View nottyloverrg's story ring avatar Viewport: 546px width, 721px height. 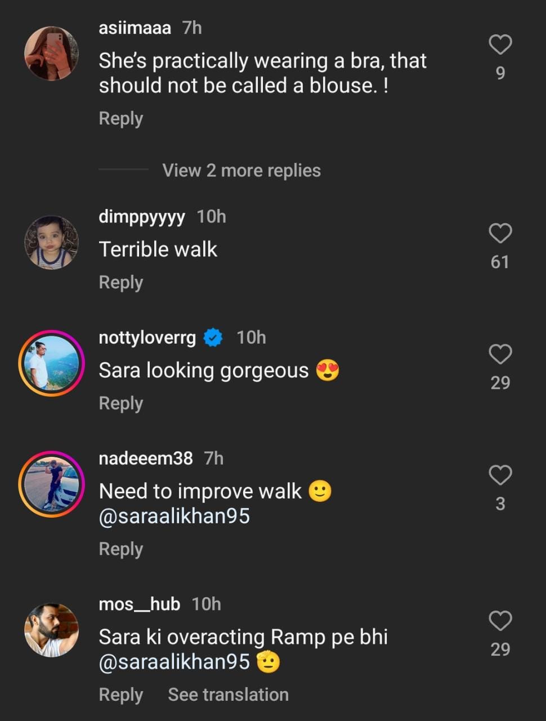coord(51,363)
